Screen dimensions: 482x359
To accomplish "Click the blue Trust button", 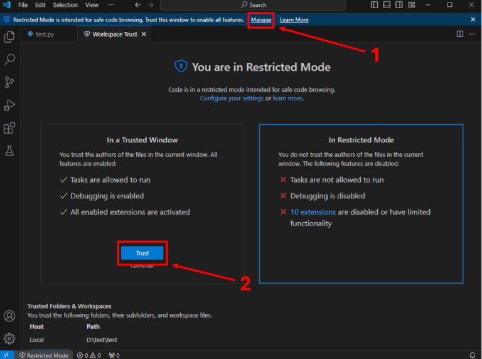I will tap(142, 253).
